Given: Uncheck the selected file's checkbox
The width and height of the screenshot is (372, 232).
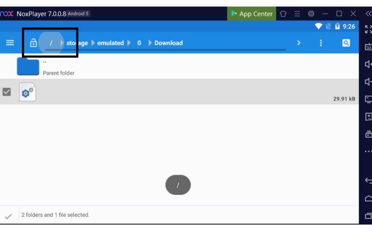Looking at the screenshot, I should 7,92.
